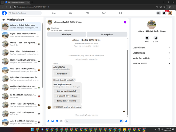
Task: Open the Friends icon in top navigation
Action: [x=70, y=13]
